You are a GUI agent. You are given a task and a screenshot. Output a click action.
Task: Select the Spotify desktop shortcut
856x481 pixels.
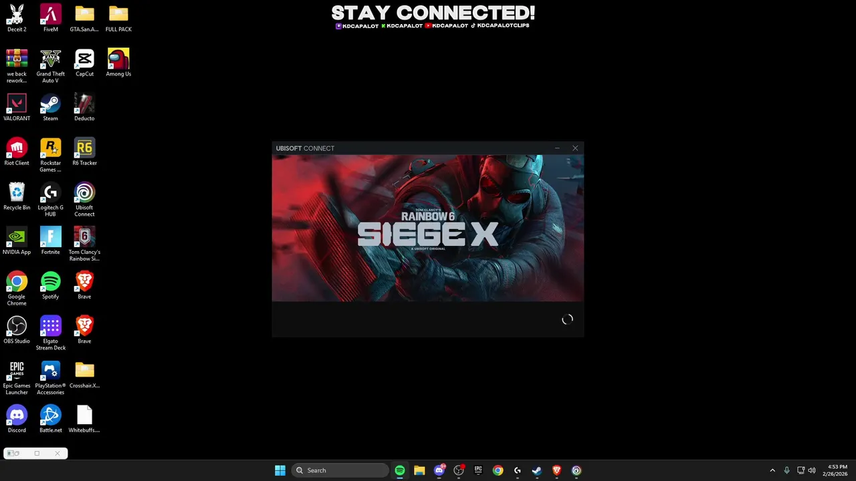[51, 285]
